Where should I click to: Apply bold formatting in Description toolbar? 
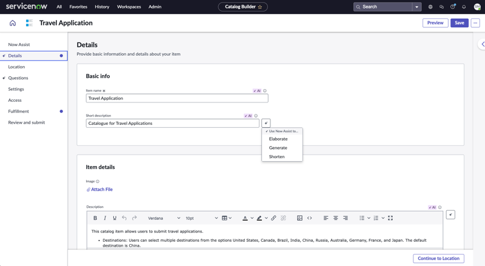tap(95, 218)
